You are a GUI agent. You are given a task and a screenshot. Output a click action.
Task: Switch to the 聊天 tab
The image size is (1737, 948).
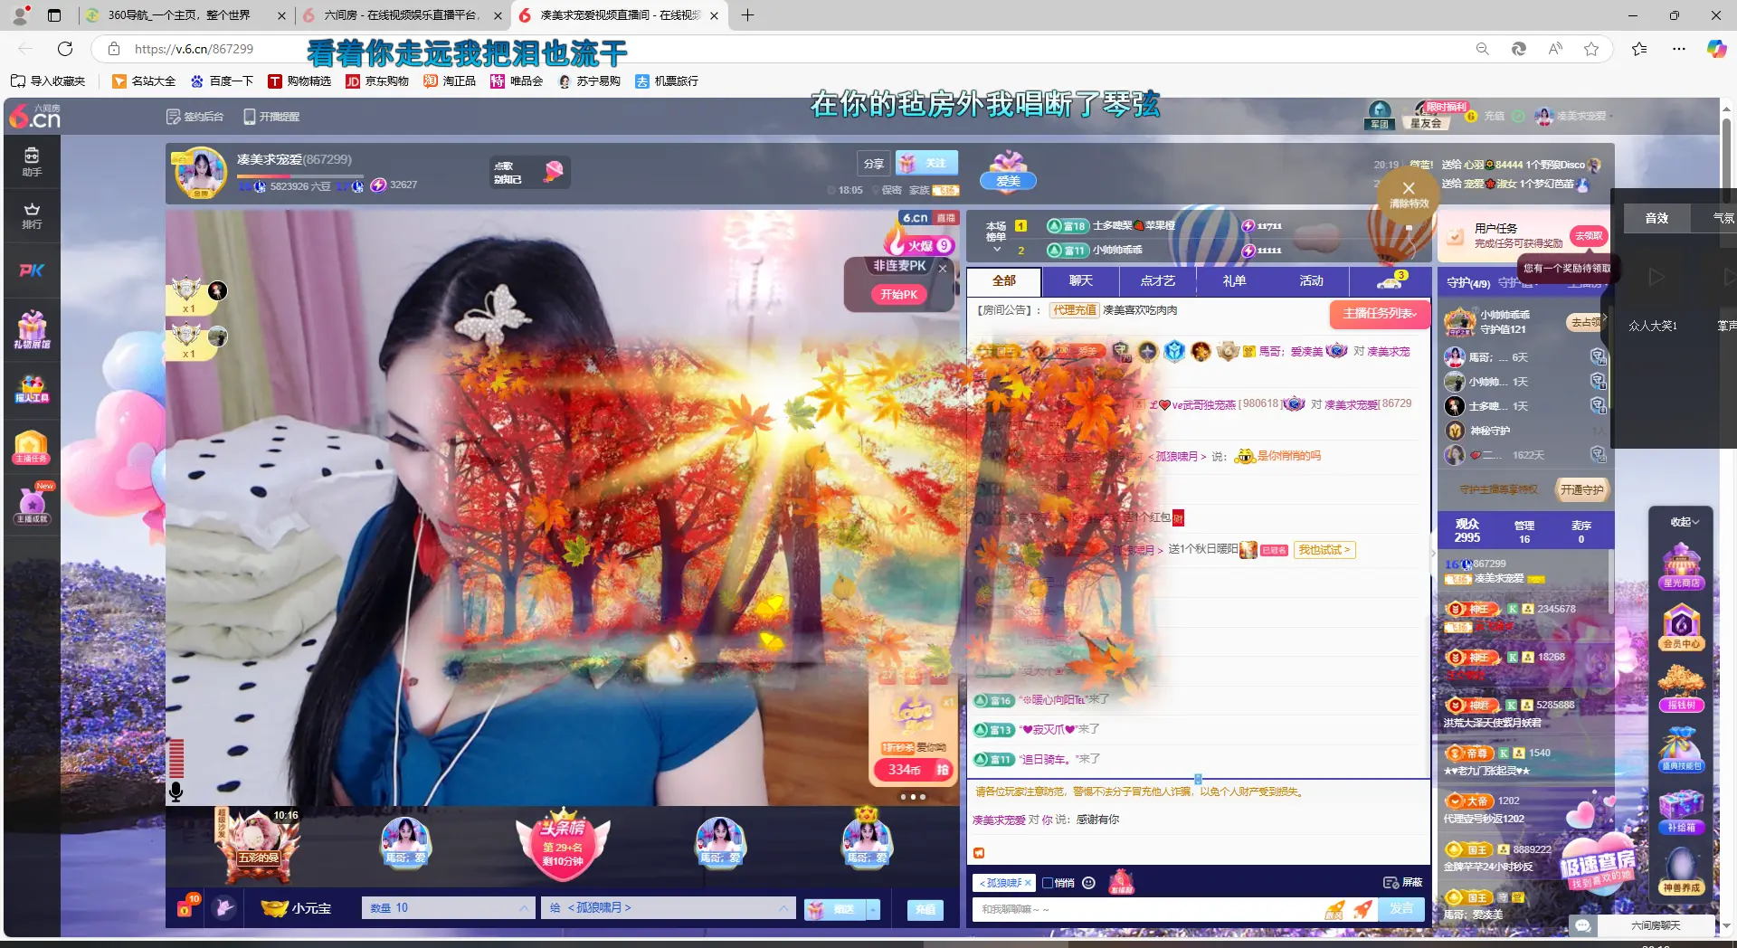[x=1081, y=281]
